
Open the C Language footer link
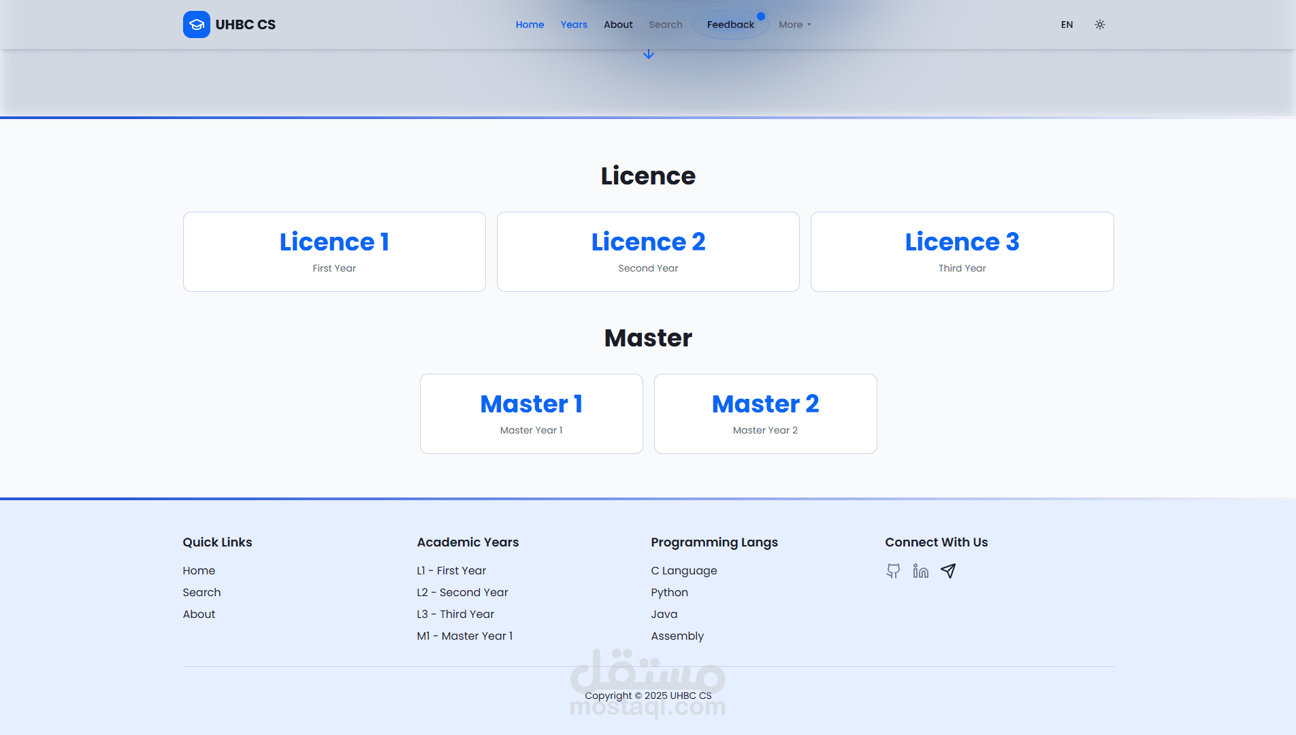pos(683,570)
